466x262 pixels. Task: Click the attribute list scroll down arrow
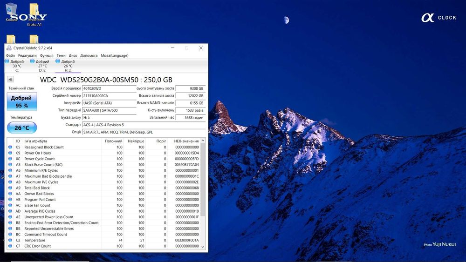point(203,247)
